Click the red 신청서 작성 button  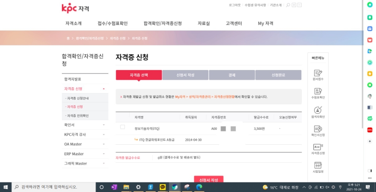pos(208,179)
